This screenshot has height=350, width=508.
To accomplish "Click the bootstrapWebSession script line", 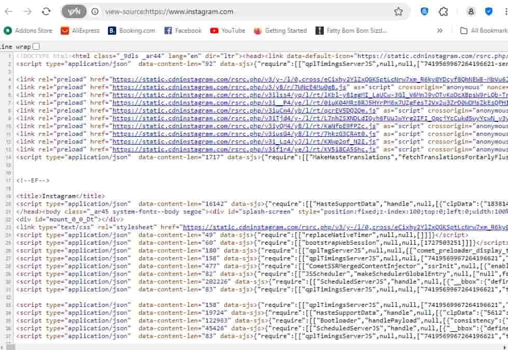I will coord(262,243).
